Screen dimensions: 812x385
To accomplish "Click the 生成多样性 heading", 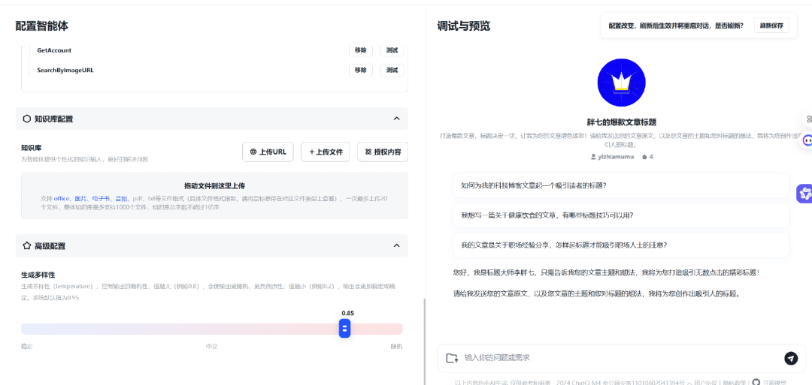I will tap(38, 275).
